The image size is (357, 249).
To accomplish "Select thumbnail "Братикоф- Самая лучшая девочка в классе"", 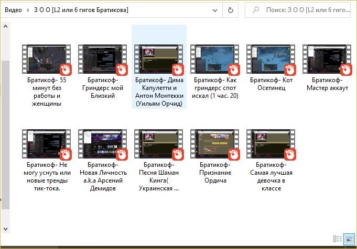I will pyautogui.click(x=271, y=144).
